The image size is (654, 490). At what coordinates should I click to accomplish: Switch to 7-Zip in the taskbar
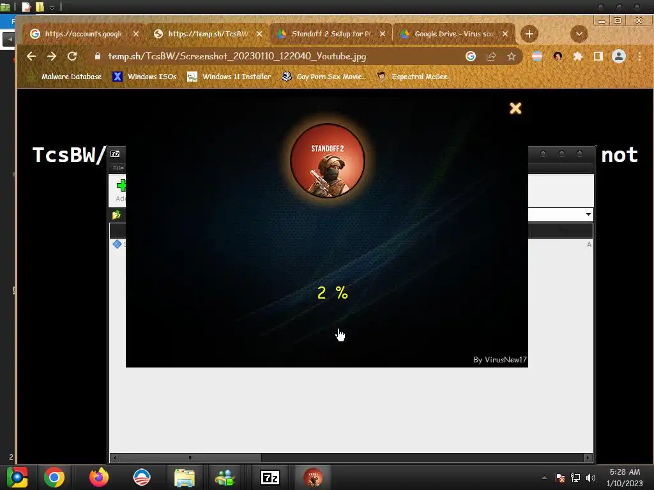(x=270, y=477)
